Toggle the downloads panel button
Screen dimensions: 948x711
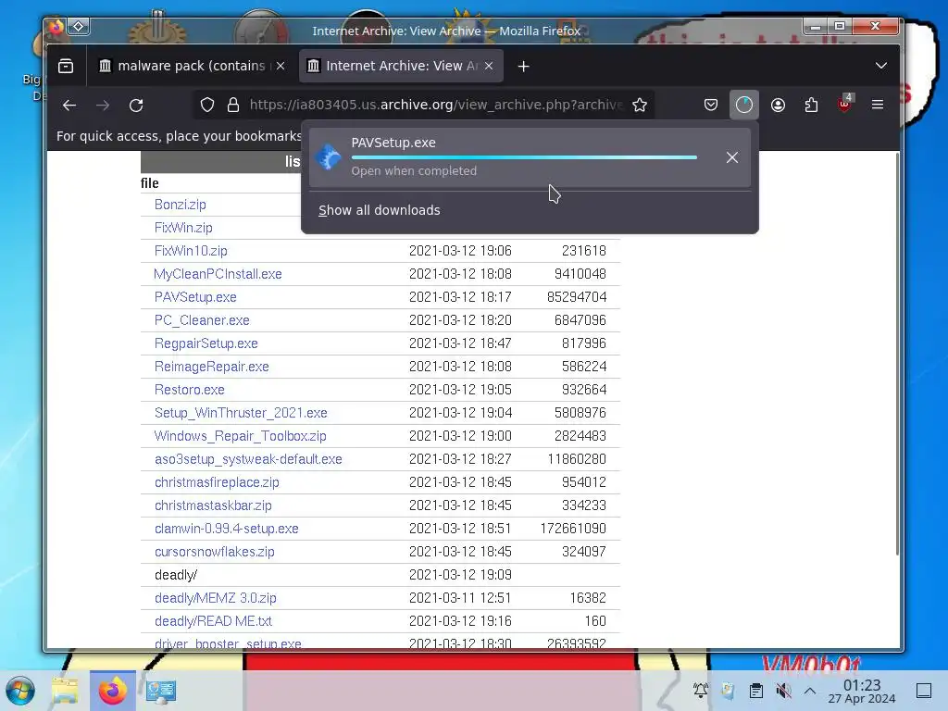[743, 106]
